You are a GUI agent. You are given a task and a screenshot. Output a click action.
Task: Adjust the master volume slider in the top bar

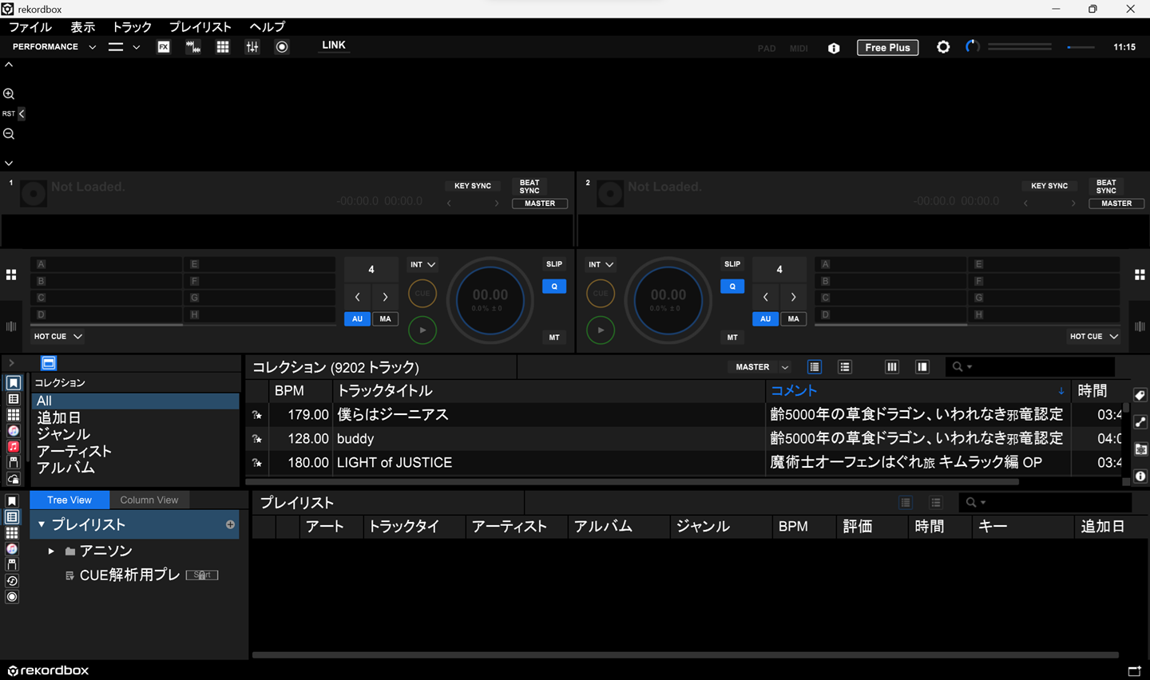point(1080,47)
